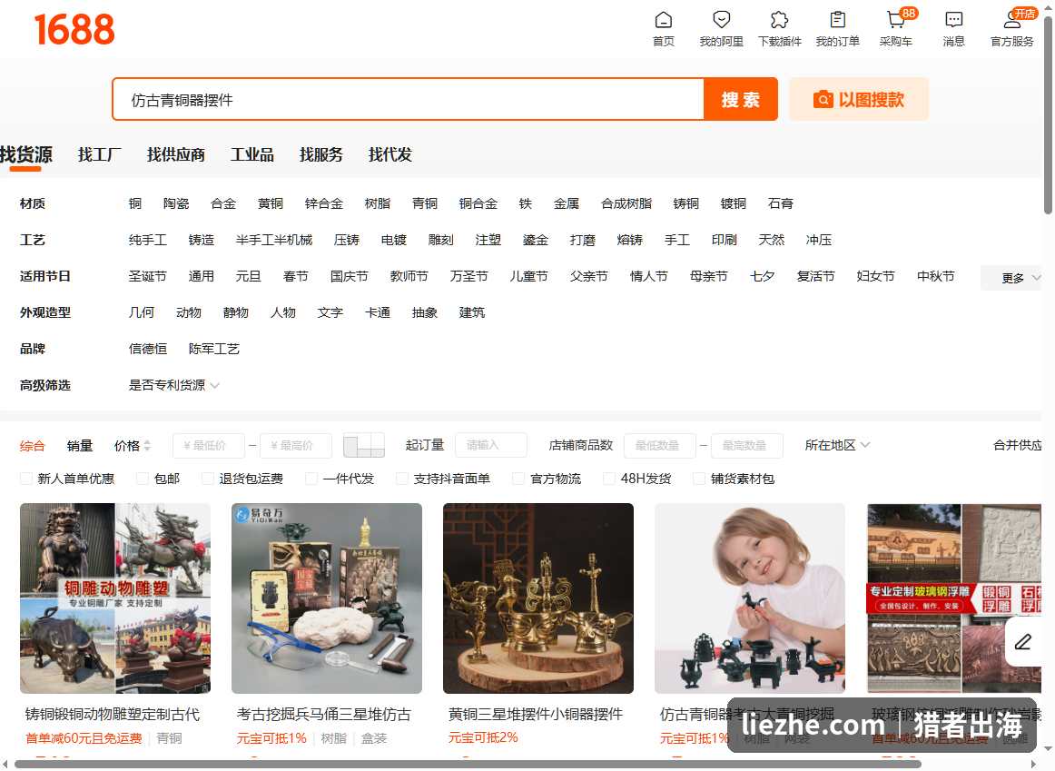Select 纯手工 craft filter

coord(147,240)
